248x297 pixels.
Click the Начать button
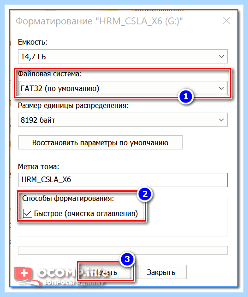[105, 272]
